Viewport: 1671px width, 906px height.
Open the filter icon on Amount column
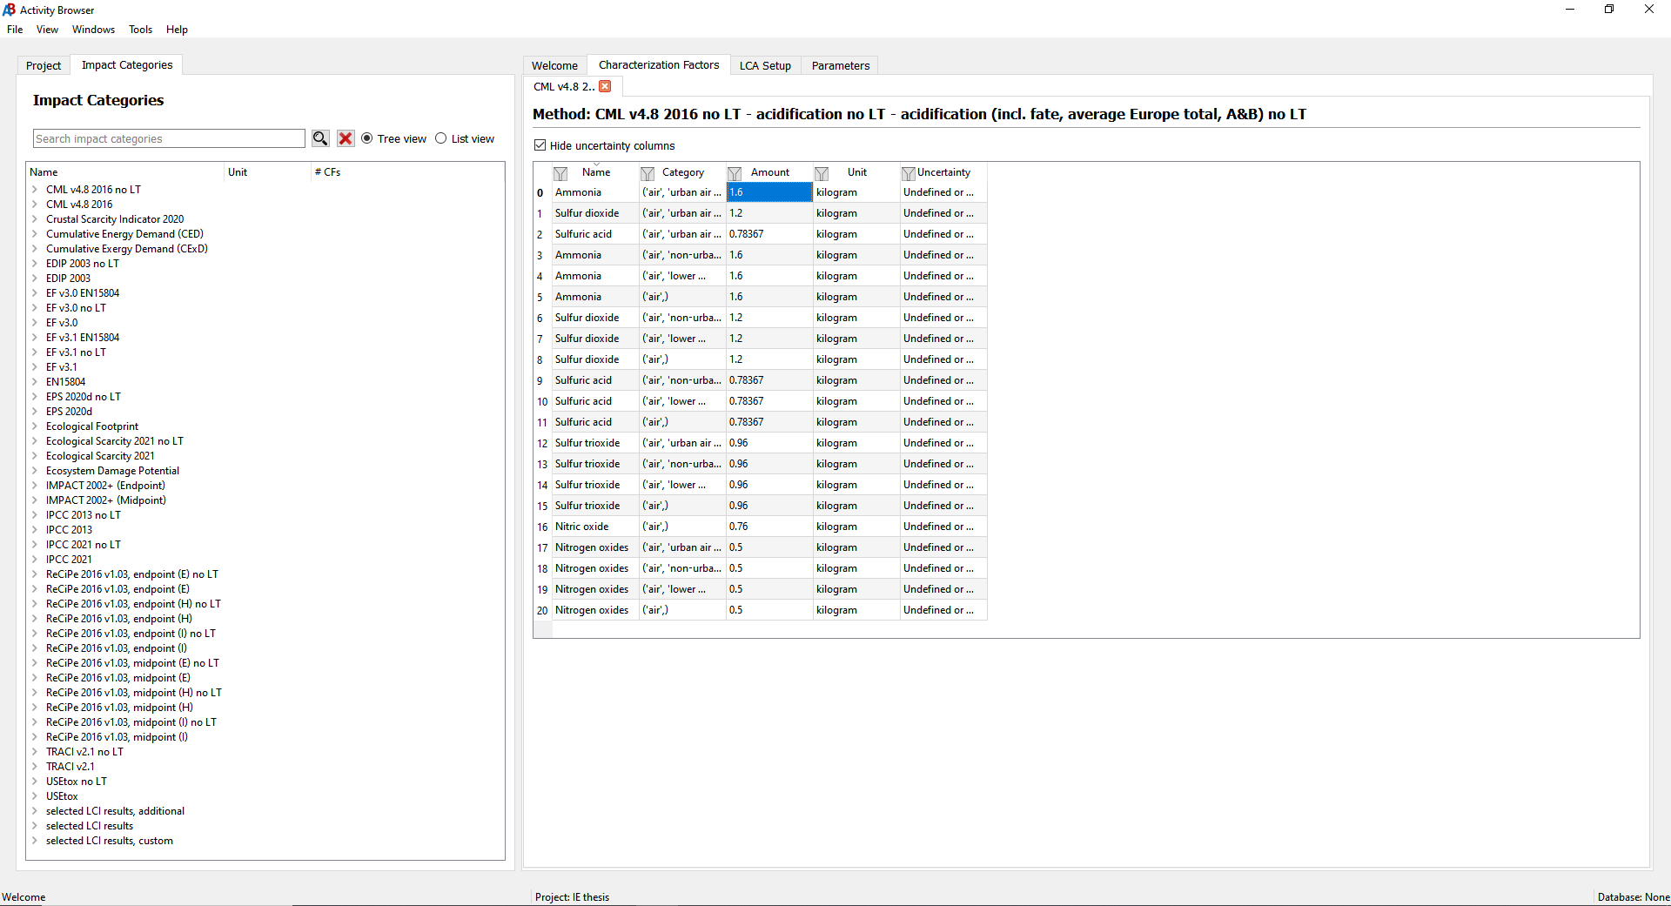[735, 173]
